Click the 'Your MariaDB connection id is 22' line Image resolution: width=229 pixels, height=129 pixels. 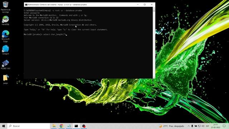click(41, 18)
